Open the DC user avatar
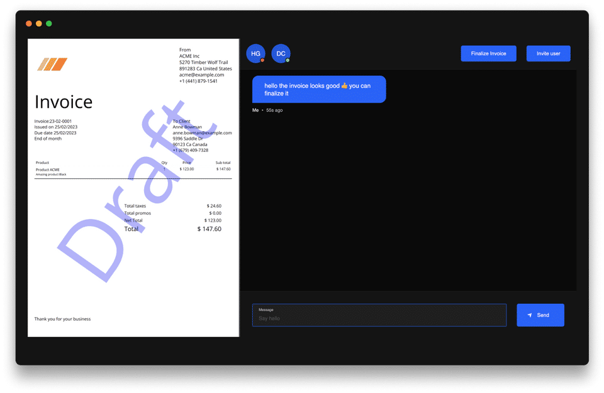The image size is (604, 393). 281,54
